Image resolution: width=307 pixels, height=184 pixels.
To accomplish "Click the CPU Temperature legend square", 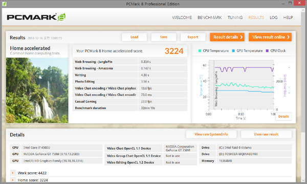I will (200, 51).
